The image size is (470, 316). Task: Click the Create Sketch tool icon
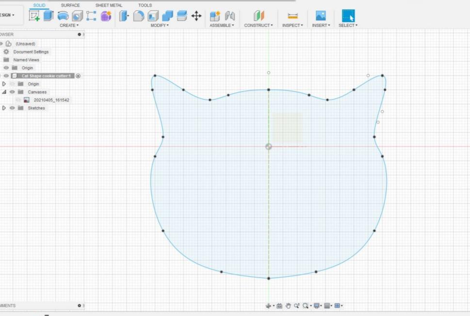pos(34,16)
